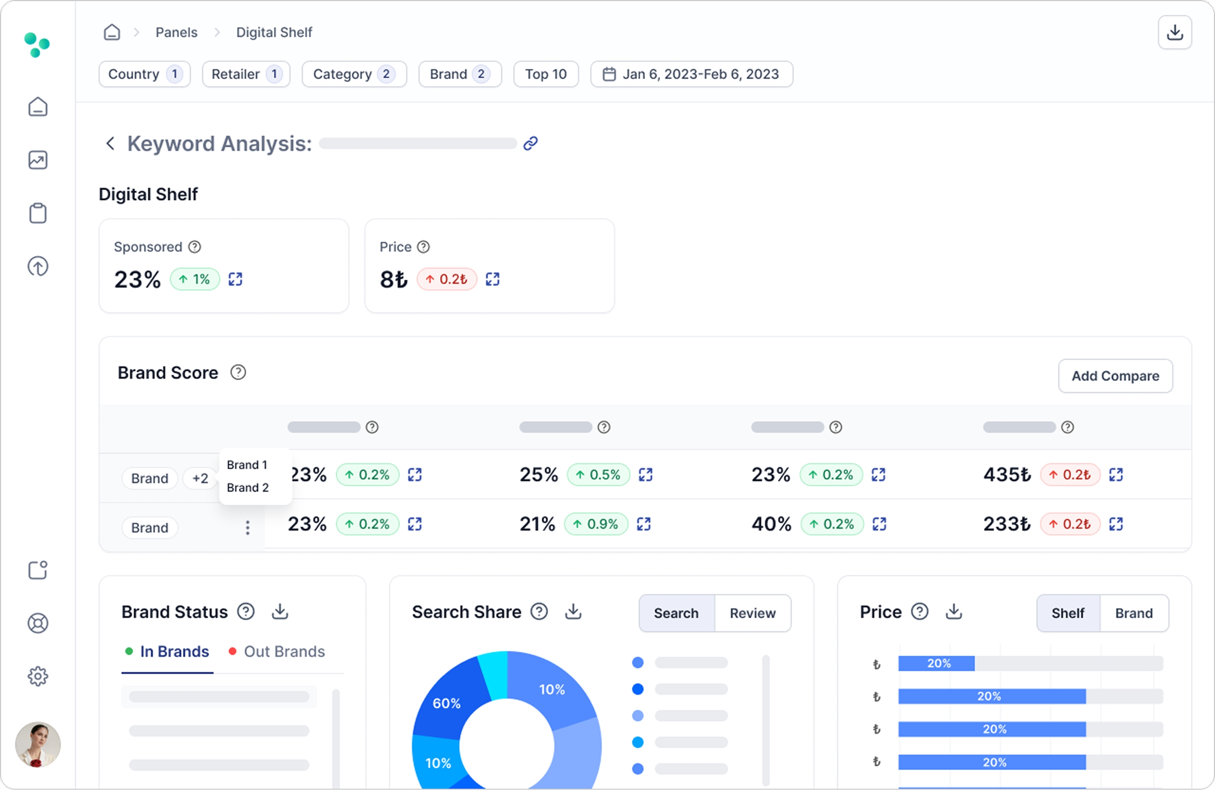Open the upload arrow icon in sidebar

[38, 266]
